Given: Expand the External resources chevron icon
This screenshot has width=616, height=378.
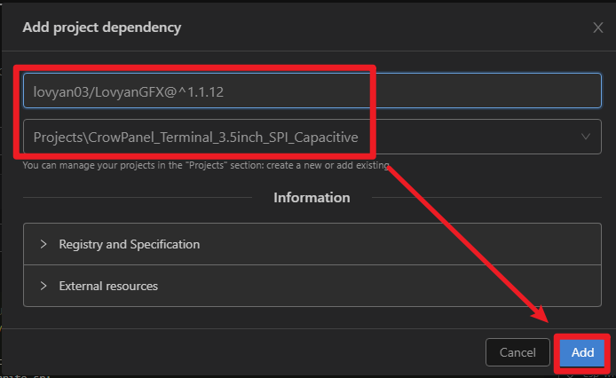Looking at the screenshot, I should click(43, 286).
